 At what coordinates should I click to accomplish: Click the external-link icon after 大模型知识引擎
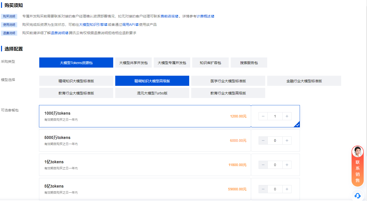pos(106,25)
